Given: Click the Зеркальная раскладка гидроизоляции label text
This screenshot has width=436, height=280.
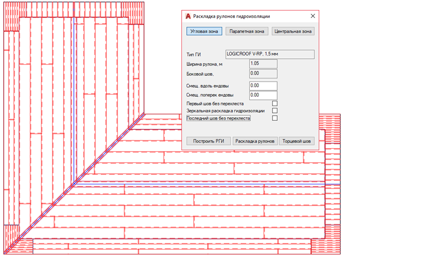Looking at the screenshot, I should click(226, 111).
